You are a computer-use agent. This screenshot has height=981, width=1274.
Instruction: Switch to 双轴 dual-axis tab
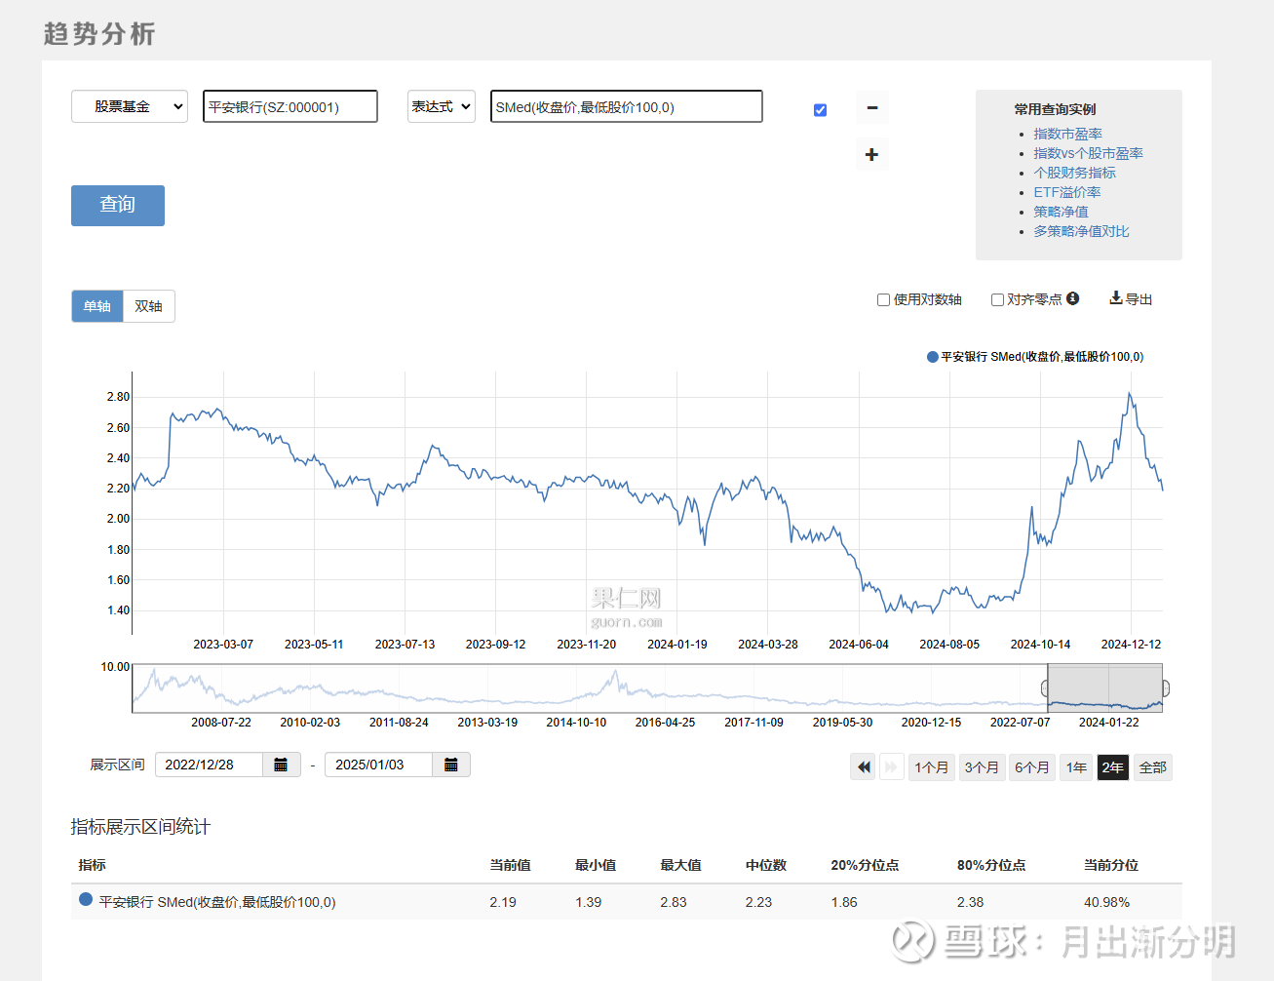[x=148, y=306]
